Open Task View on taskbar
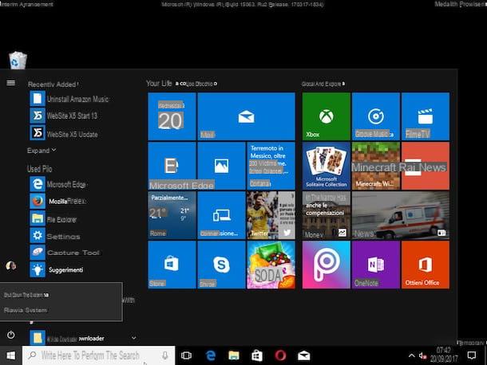487x365 pixels. coord(186,355)
